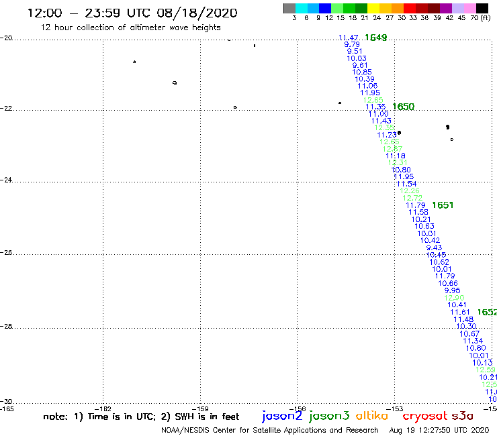
Task: Click the s3a satellite legend label
Action: pos(462,416)
